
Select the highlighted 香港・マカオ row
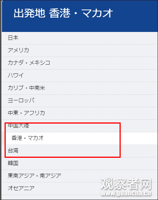click(80, 138)
